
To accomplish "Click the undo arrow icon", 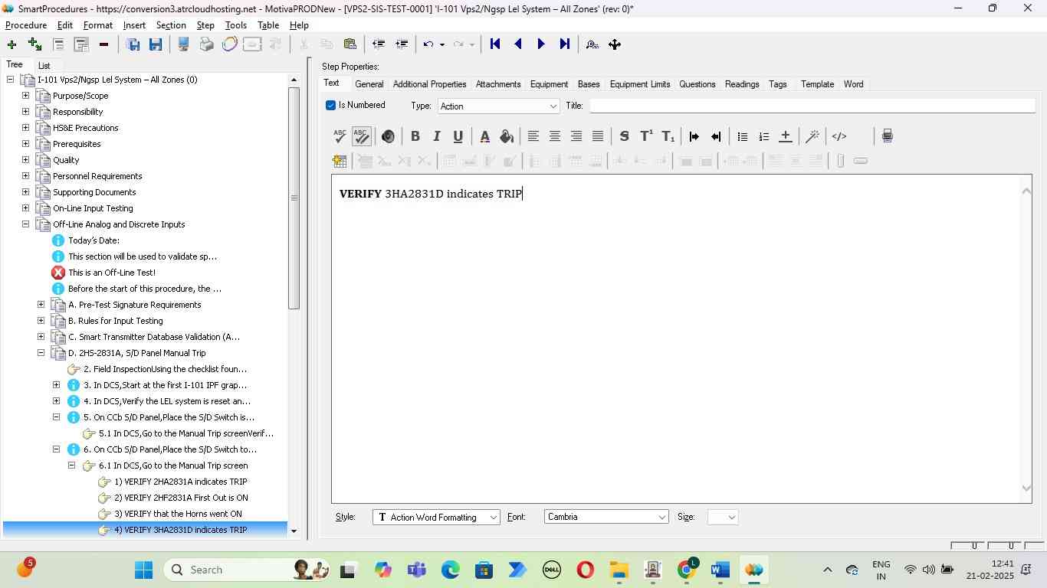I will (428, 44).
